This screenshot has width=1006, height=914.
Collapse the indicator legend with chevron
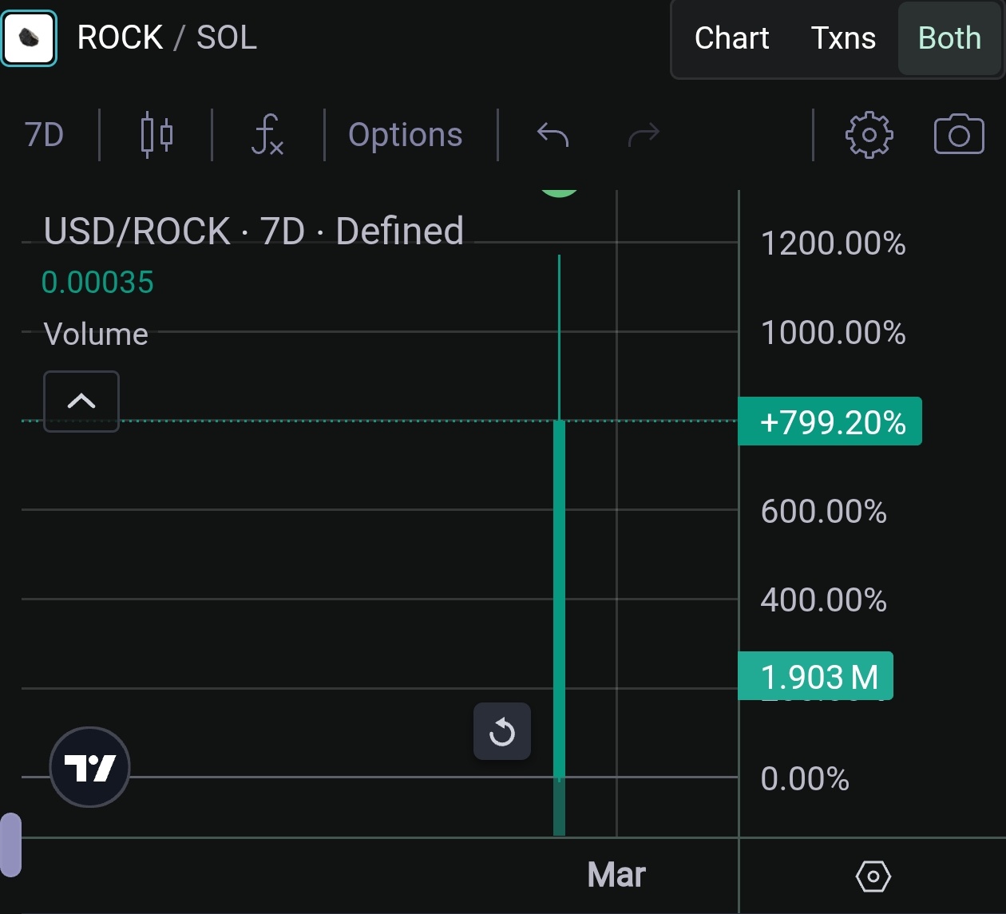coord(81,401)
